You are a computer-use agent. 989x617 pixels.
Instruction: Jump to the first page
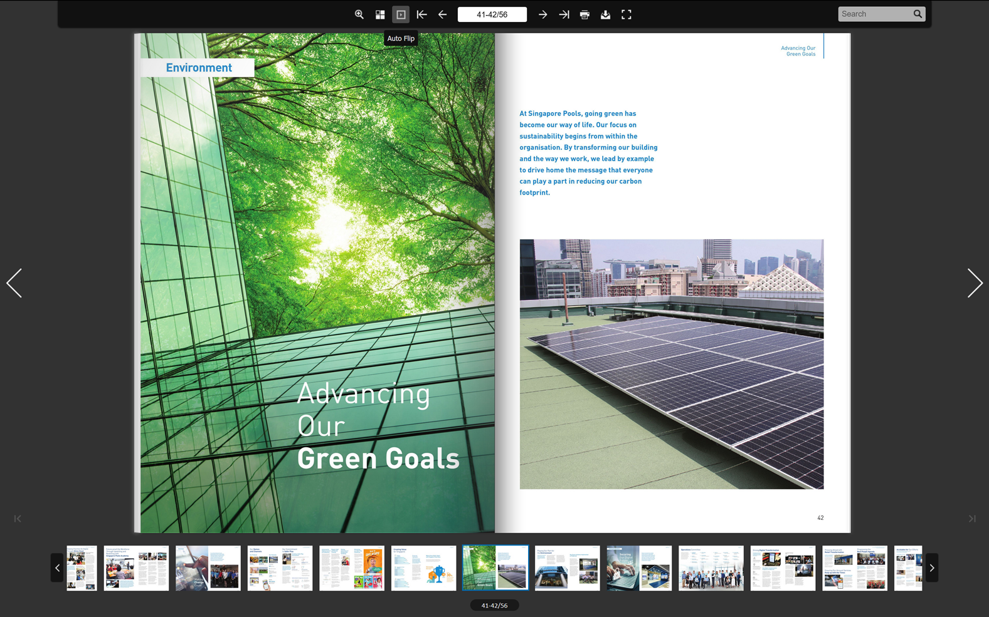pyautogui.click(x=422, y=14)
